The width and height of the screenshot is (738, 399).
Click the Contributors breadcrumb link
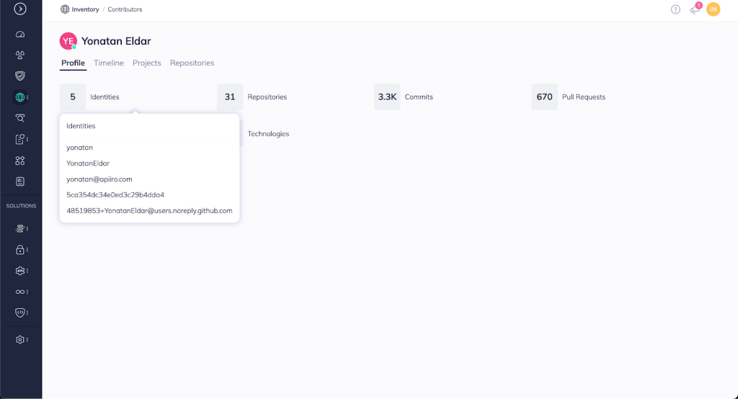click(125, 9)
